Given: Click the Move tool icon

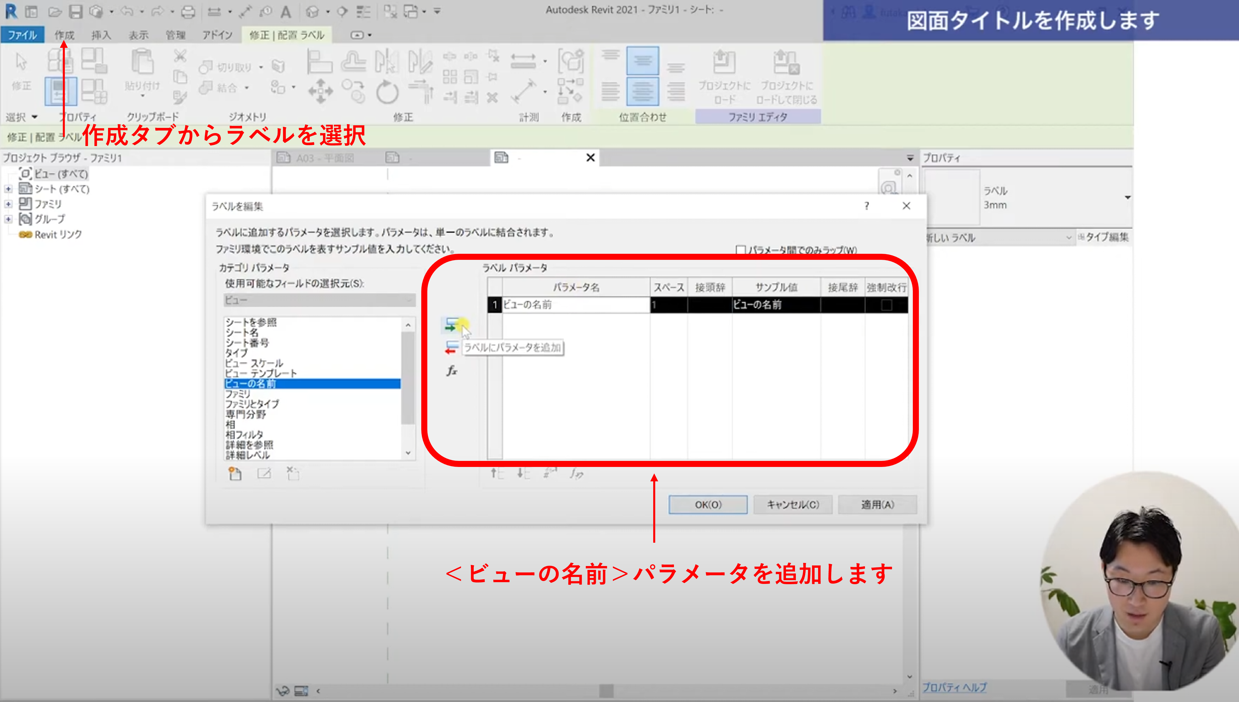Looking at the screenshot, I should [320, 92].
